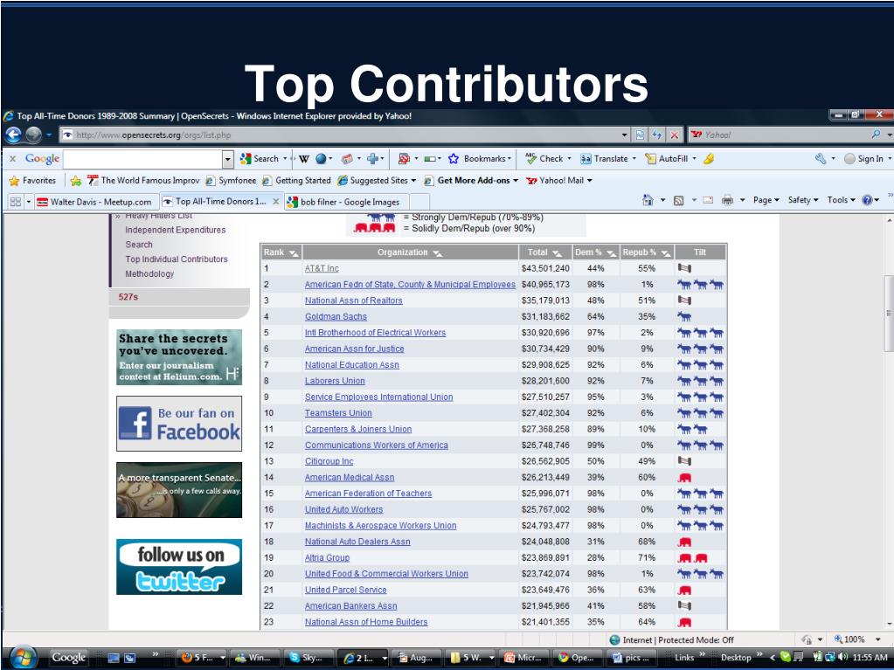Close the Google toolbar with X

coord(12,159)
